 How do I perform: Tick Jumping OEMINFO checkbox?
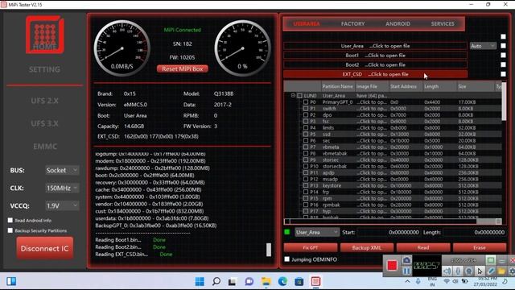click(287, 259)
